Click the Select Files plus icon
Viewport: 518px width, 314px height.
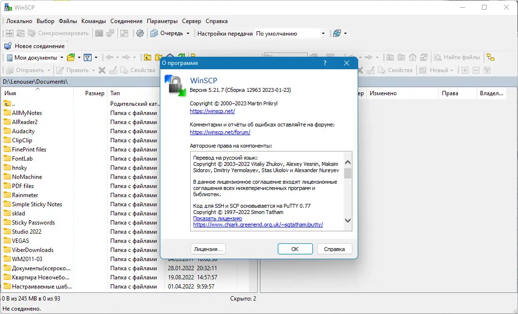point(465,70)
